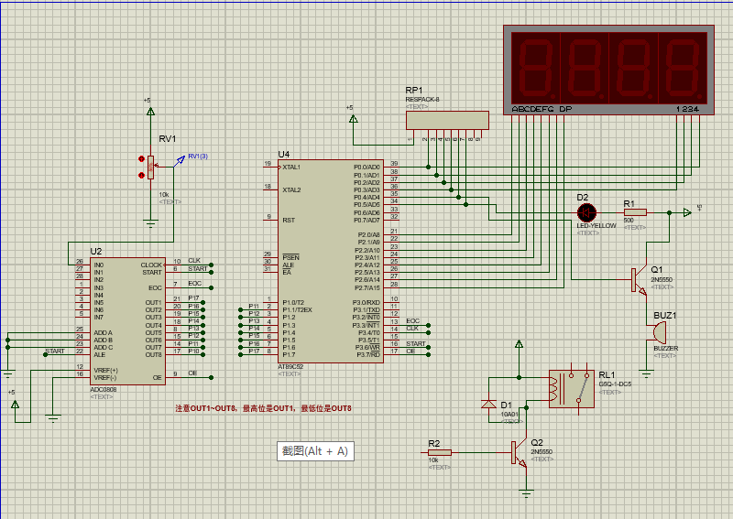Click the OE terminal label at U4 pin 17

[410, 351]
